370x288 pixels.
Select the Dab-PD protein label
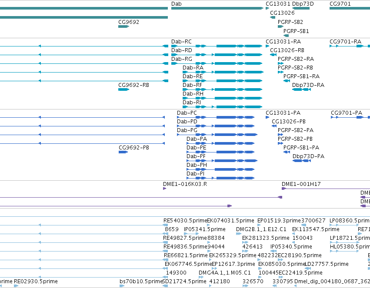(187, 122)
